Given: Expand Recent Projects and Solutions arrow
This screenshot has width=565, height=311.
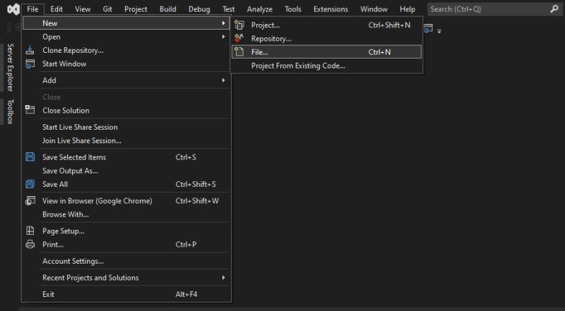Looking at the screenshot, I should 223,278.
